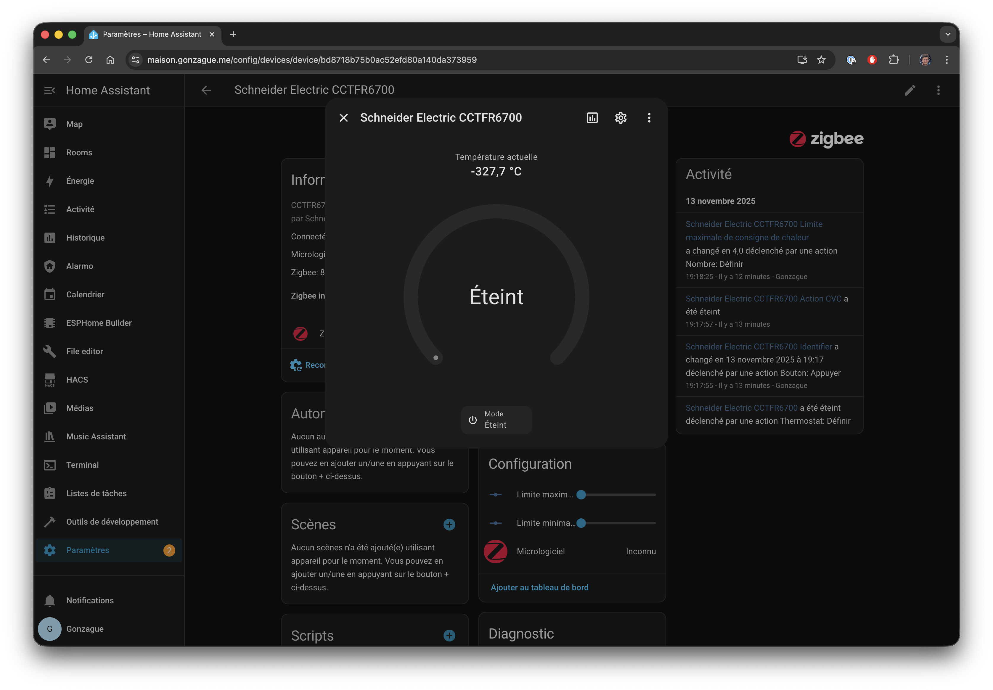Open the Action CVC activity link
This screenshot has height=690, width=993.
pos(763,298)
